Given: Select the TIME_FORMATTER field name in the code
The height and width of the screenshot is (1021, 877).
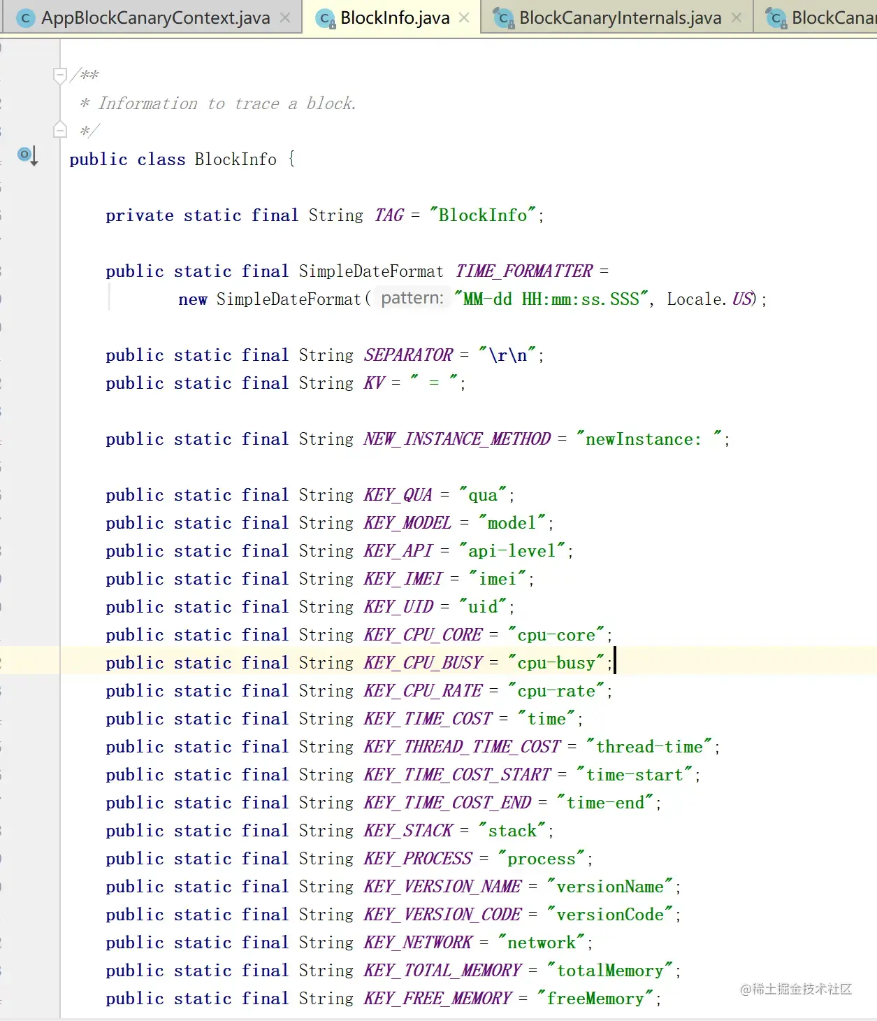Looking at the screenshot, I should pyautogui.click(x=524, y=271).
